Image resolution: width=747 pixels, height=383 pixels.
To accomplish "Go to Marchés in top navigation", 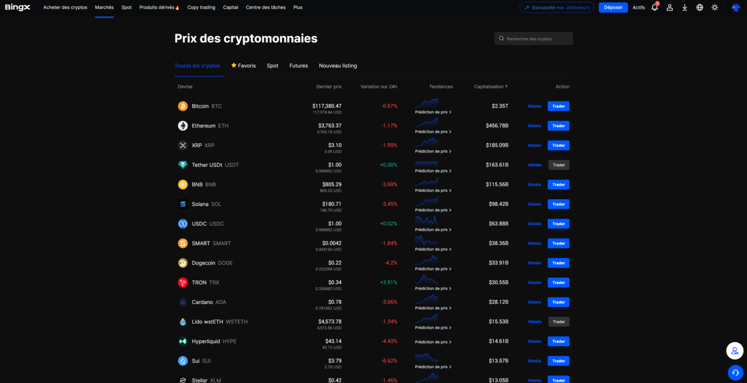I will (105, 7).
